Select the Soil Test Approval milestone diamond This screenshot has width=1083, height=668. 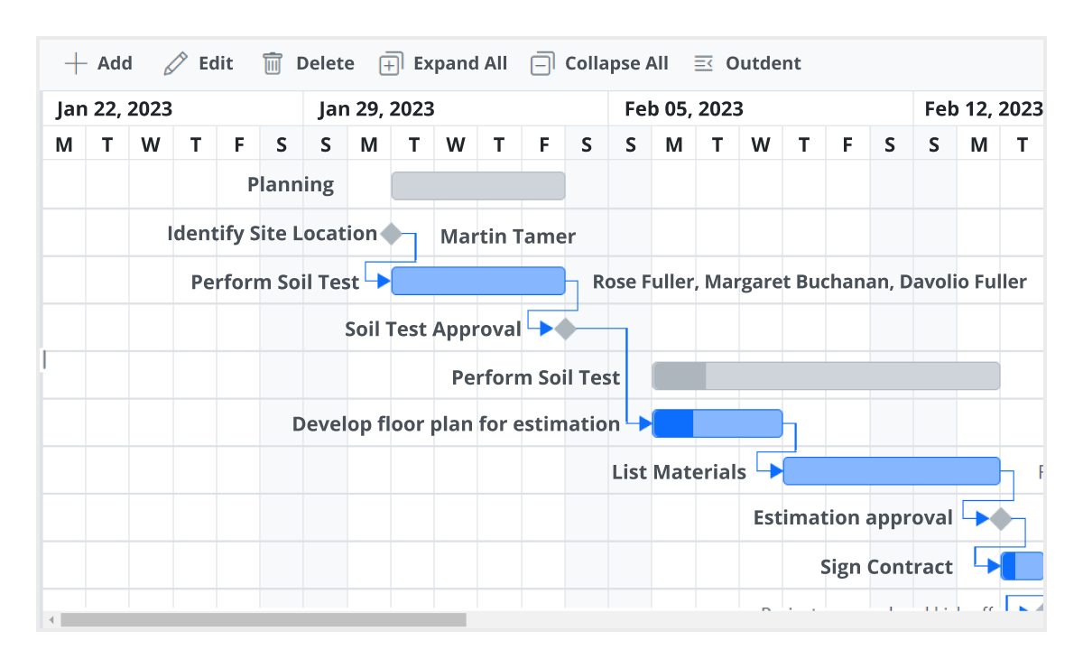click(x=566, y=329)
